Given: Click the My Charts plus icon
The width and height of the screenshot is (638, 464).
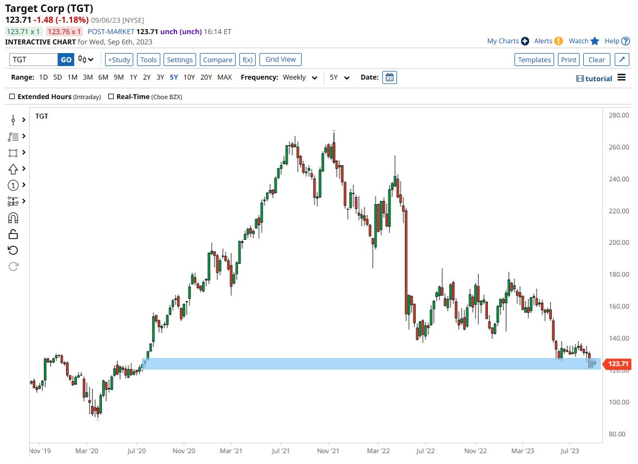Looking at the screenshot, I should (x=525, y=41).
